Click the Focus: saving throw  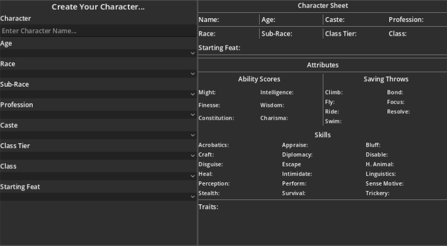[x=396, y=102]
